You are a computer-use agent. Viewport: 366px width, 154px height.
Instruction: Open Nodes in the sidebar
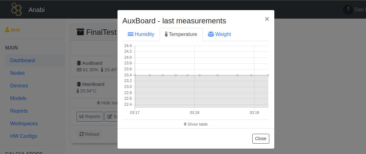point(17,73)
